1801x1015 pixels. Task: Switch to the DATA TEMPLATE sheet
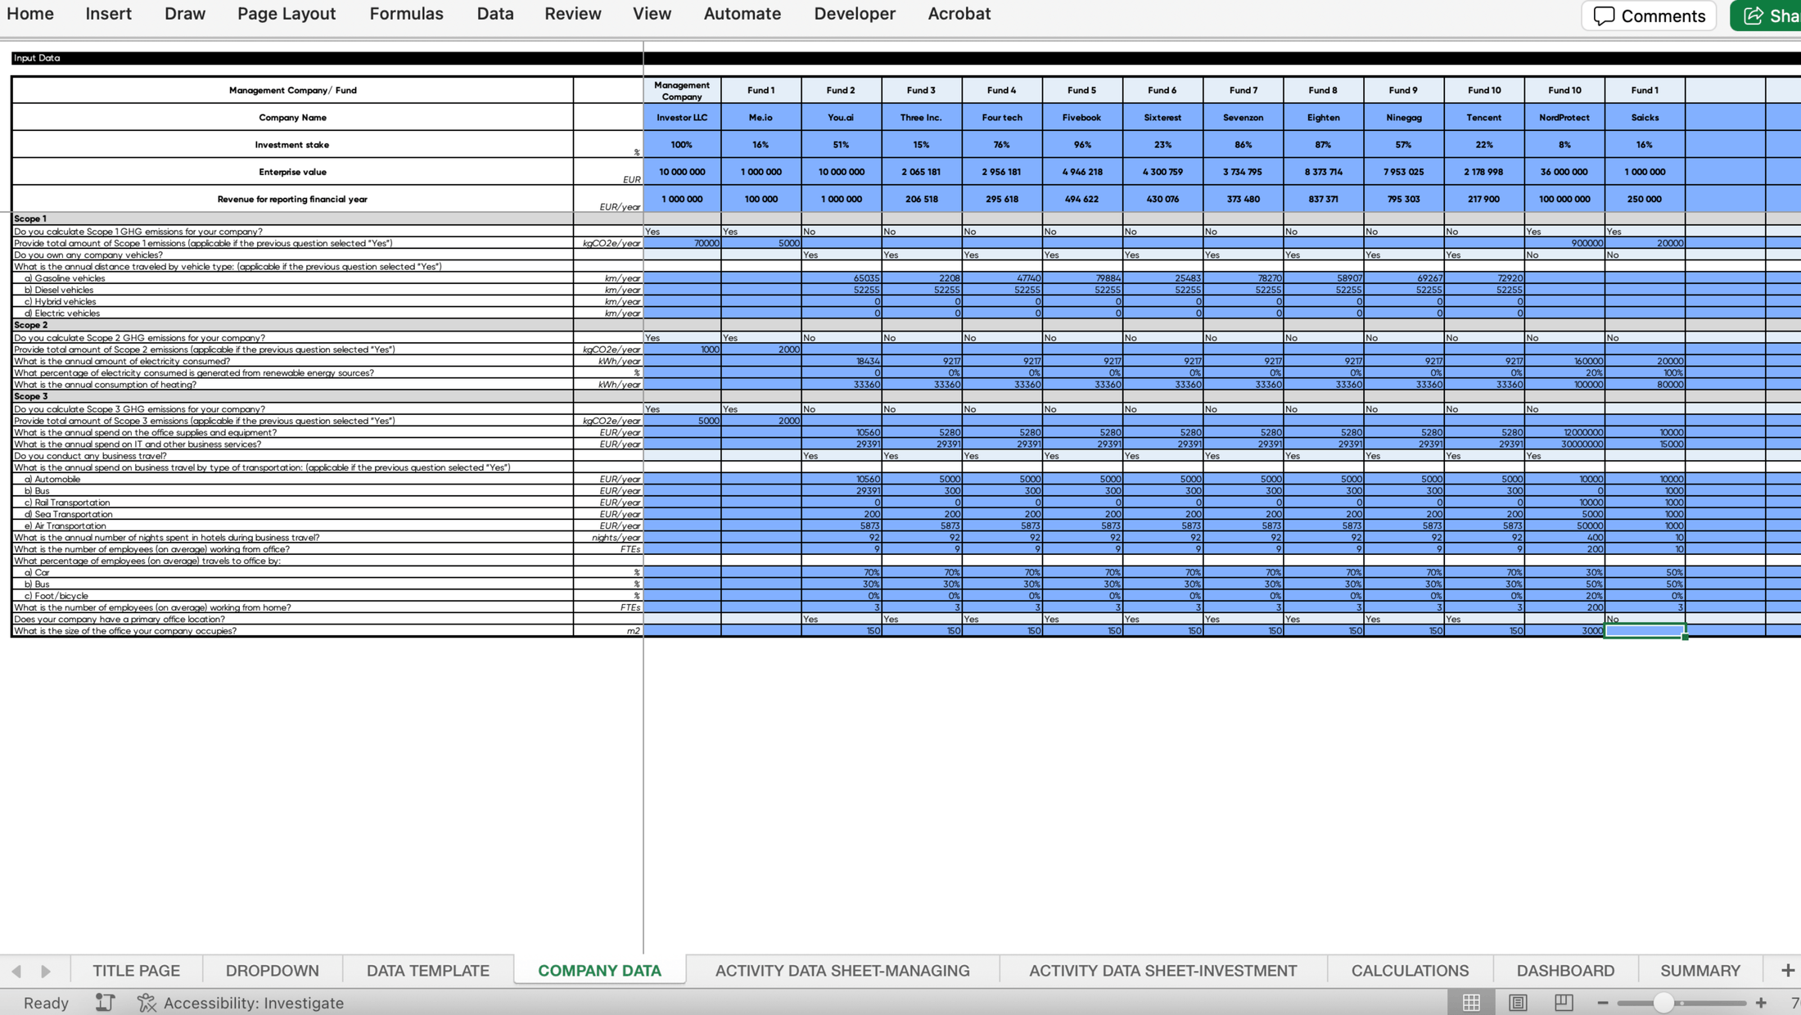tap(428, 970)
